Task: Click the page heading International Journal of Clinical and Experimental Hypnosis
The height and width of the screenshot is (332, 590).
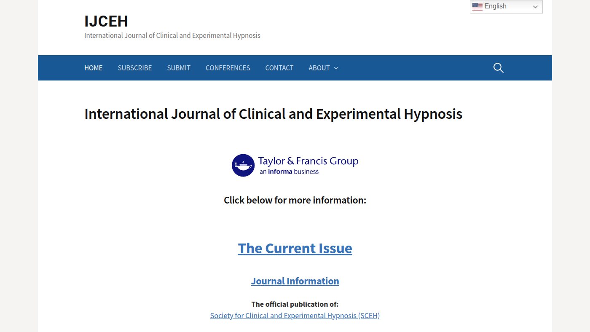Action: point(274,114)
